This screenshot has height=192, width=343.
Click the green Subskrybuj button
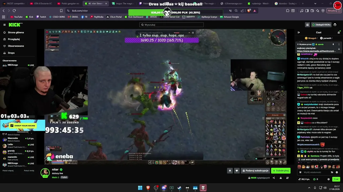(281, 171)
